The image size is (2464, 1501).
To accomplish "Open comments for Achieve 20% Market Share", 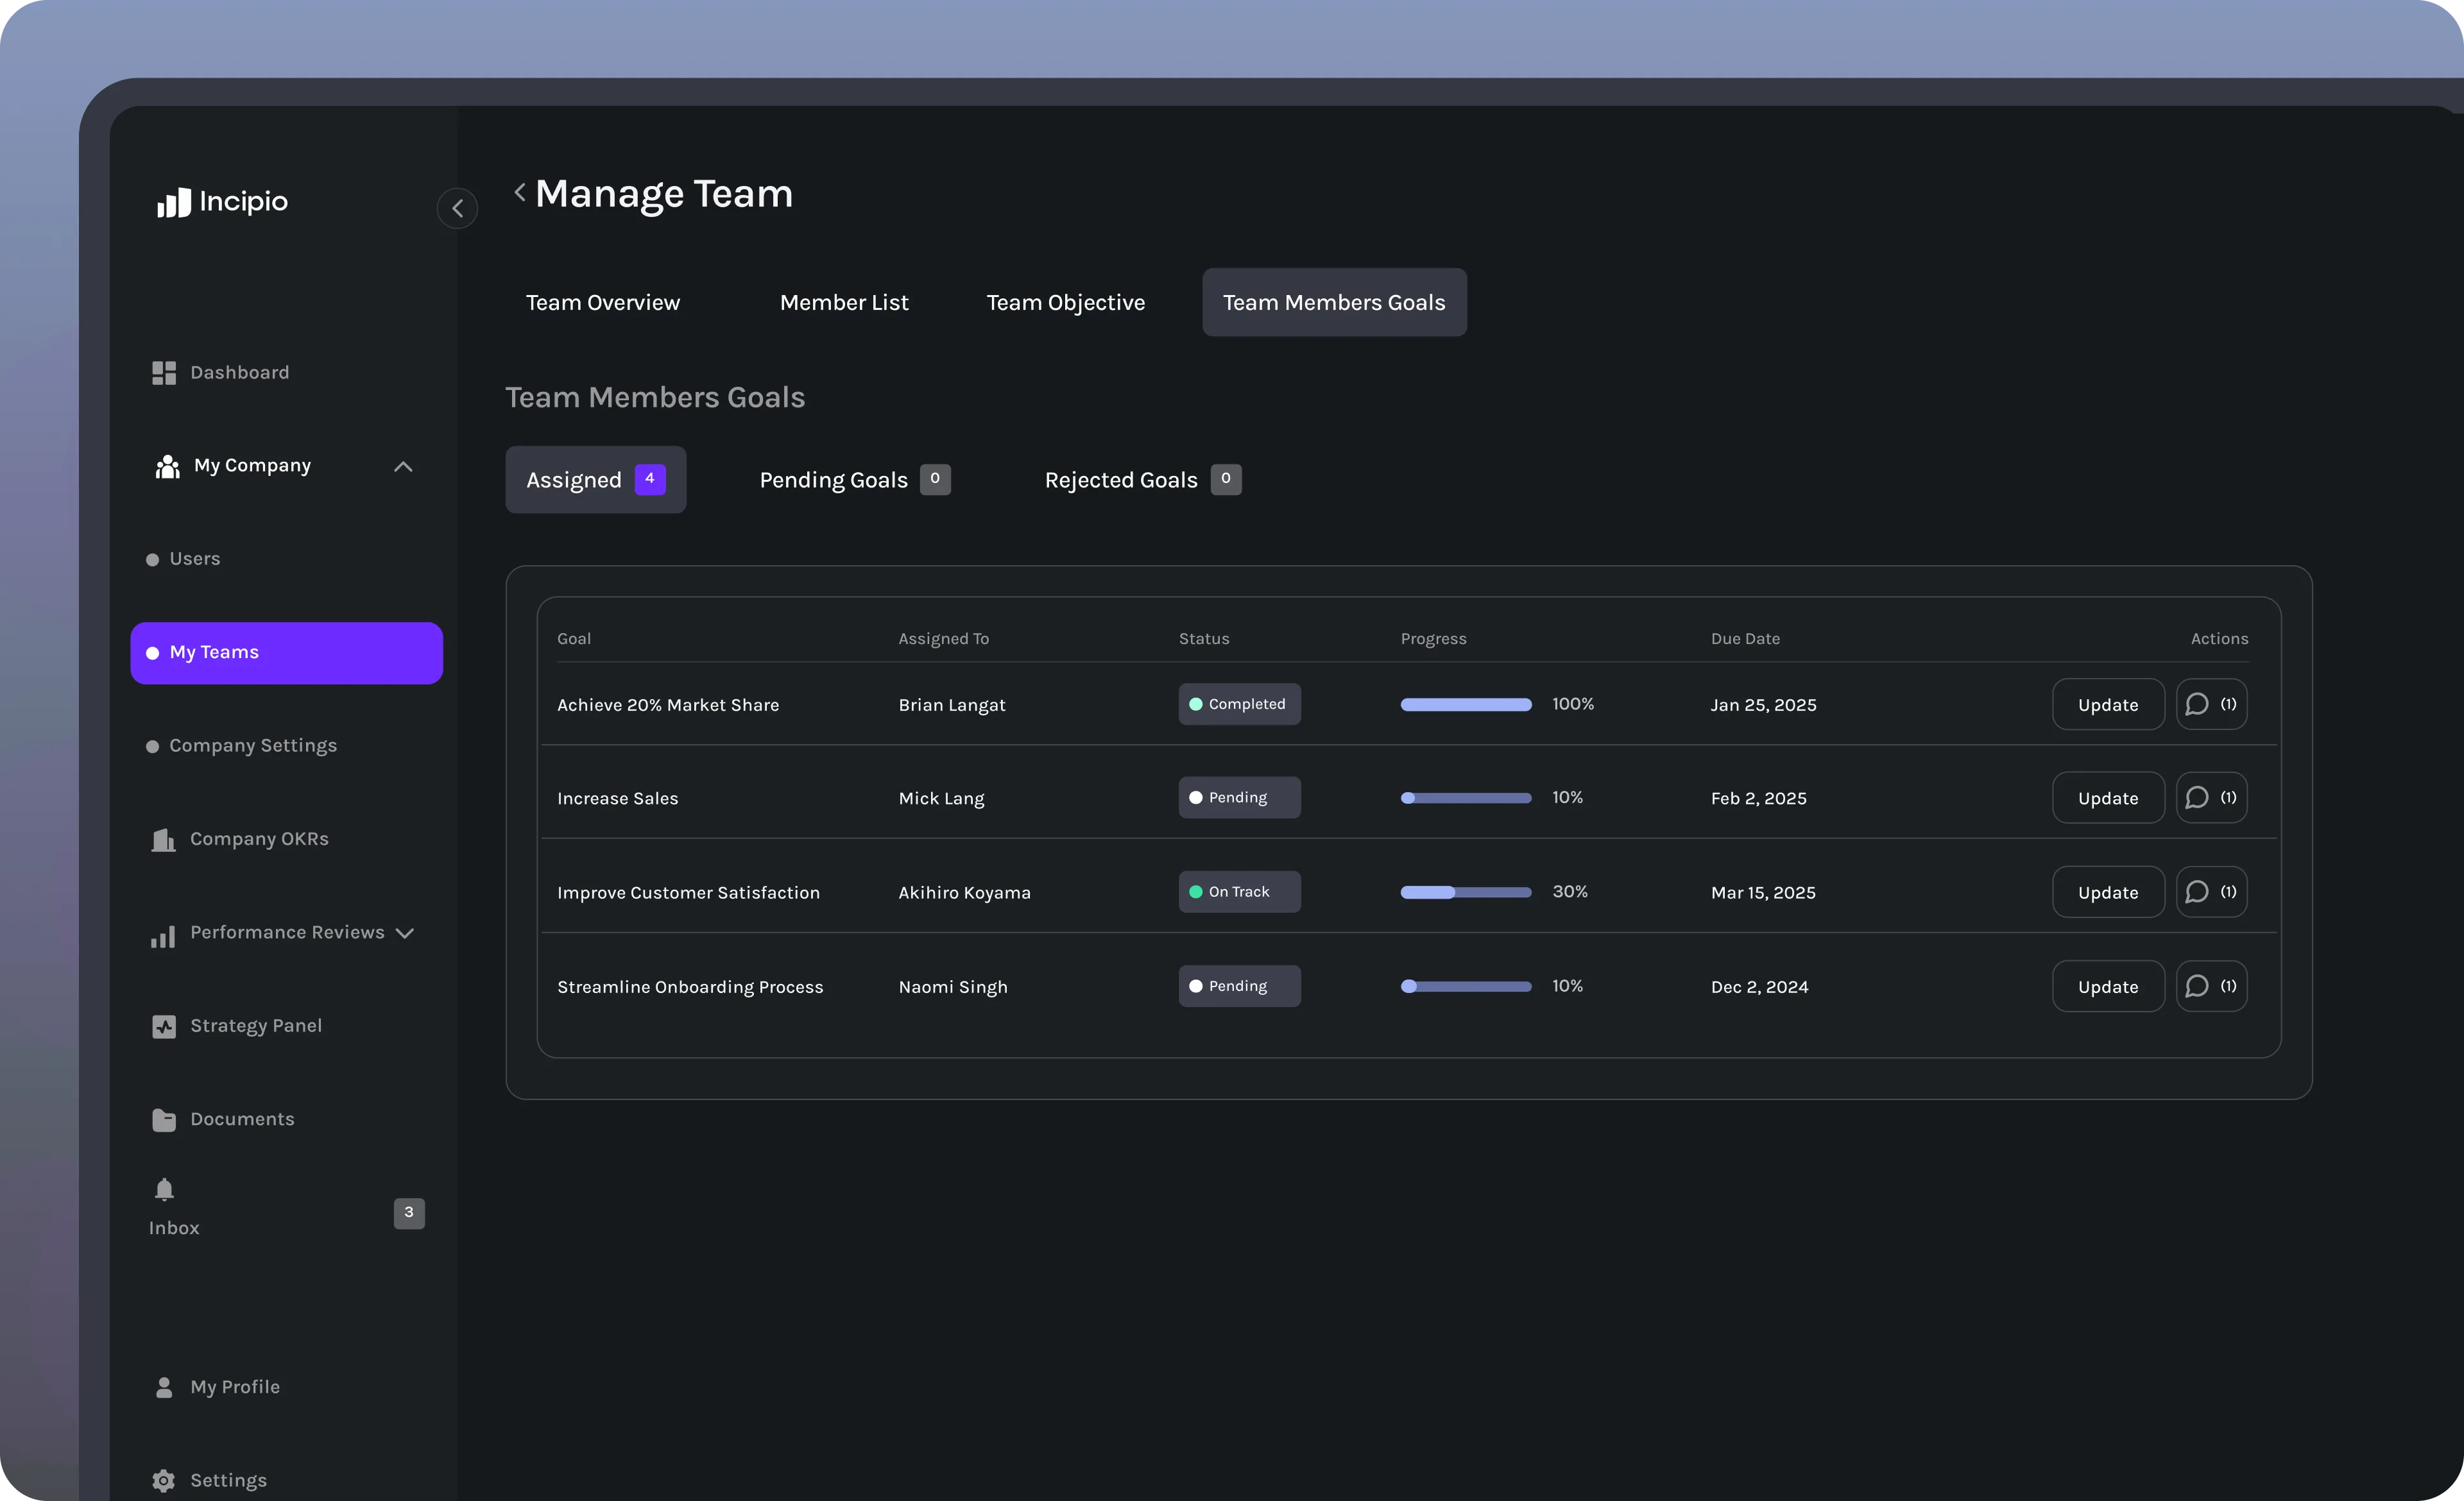I will pyautogui.click(x=2211, y=704).
